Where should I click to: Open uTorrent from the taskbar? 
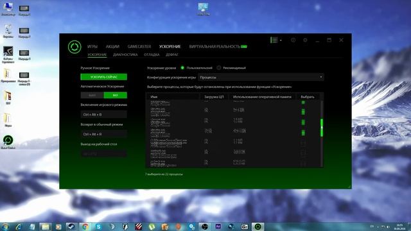(152, 227)
